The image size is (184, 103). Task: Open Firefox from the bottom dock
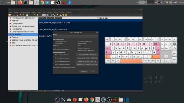[x=86, y=100]
